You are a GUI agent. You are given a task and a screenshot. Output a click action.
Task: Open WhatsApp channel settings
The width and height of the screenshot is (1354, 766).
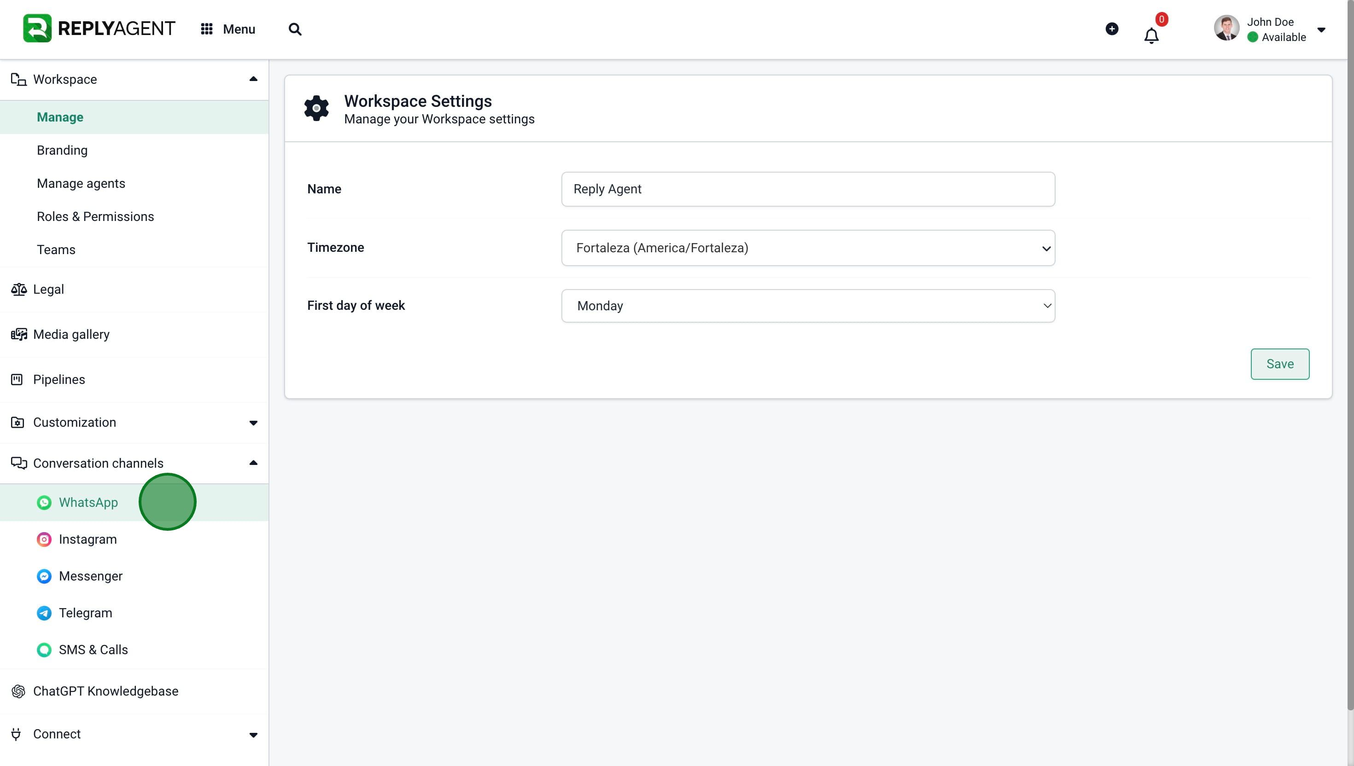pyautogui.click(x=134, y=502)
